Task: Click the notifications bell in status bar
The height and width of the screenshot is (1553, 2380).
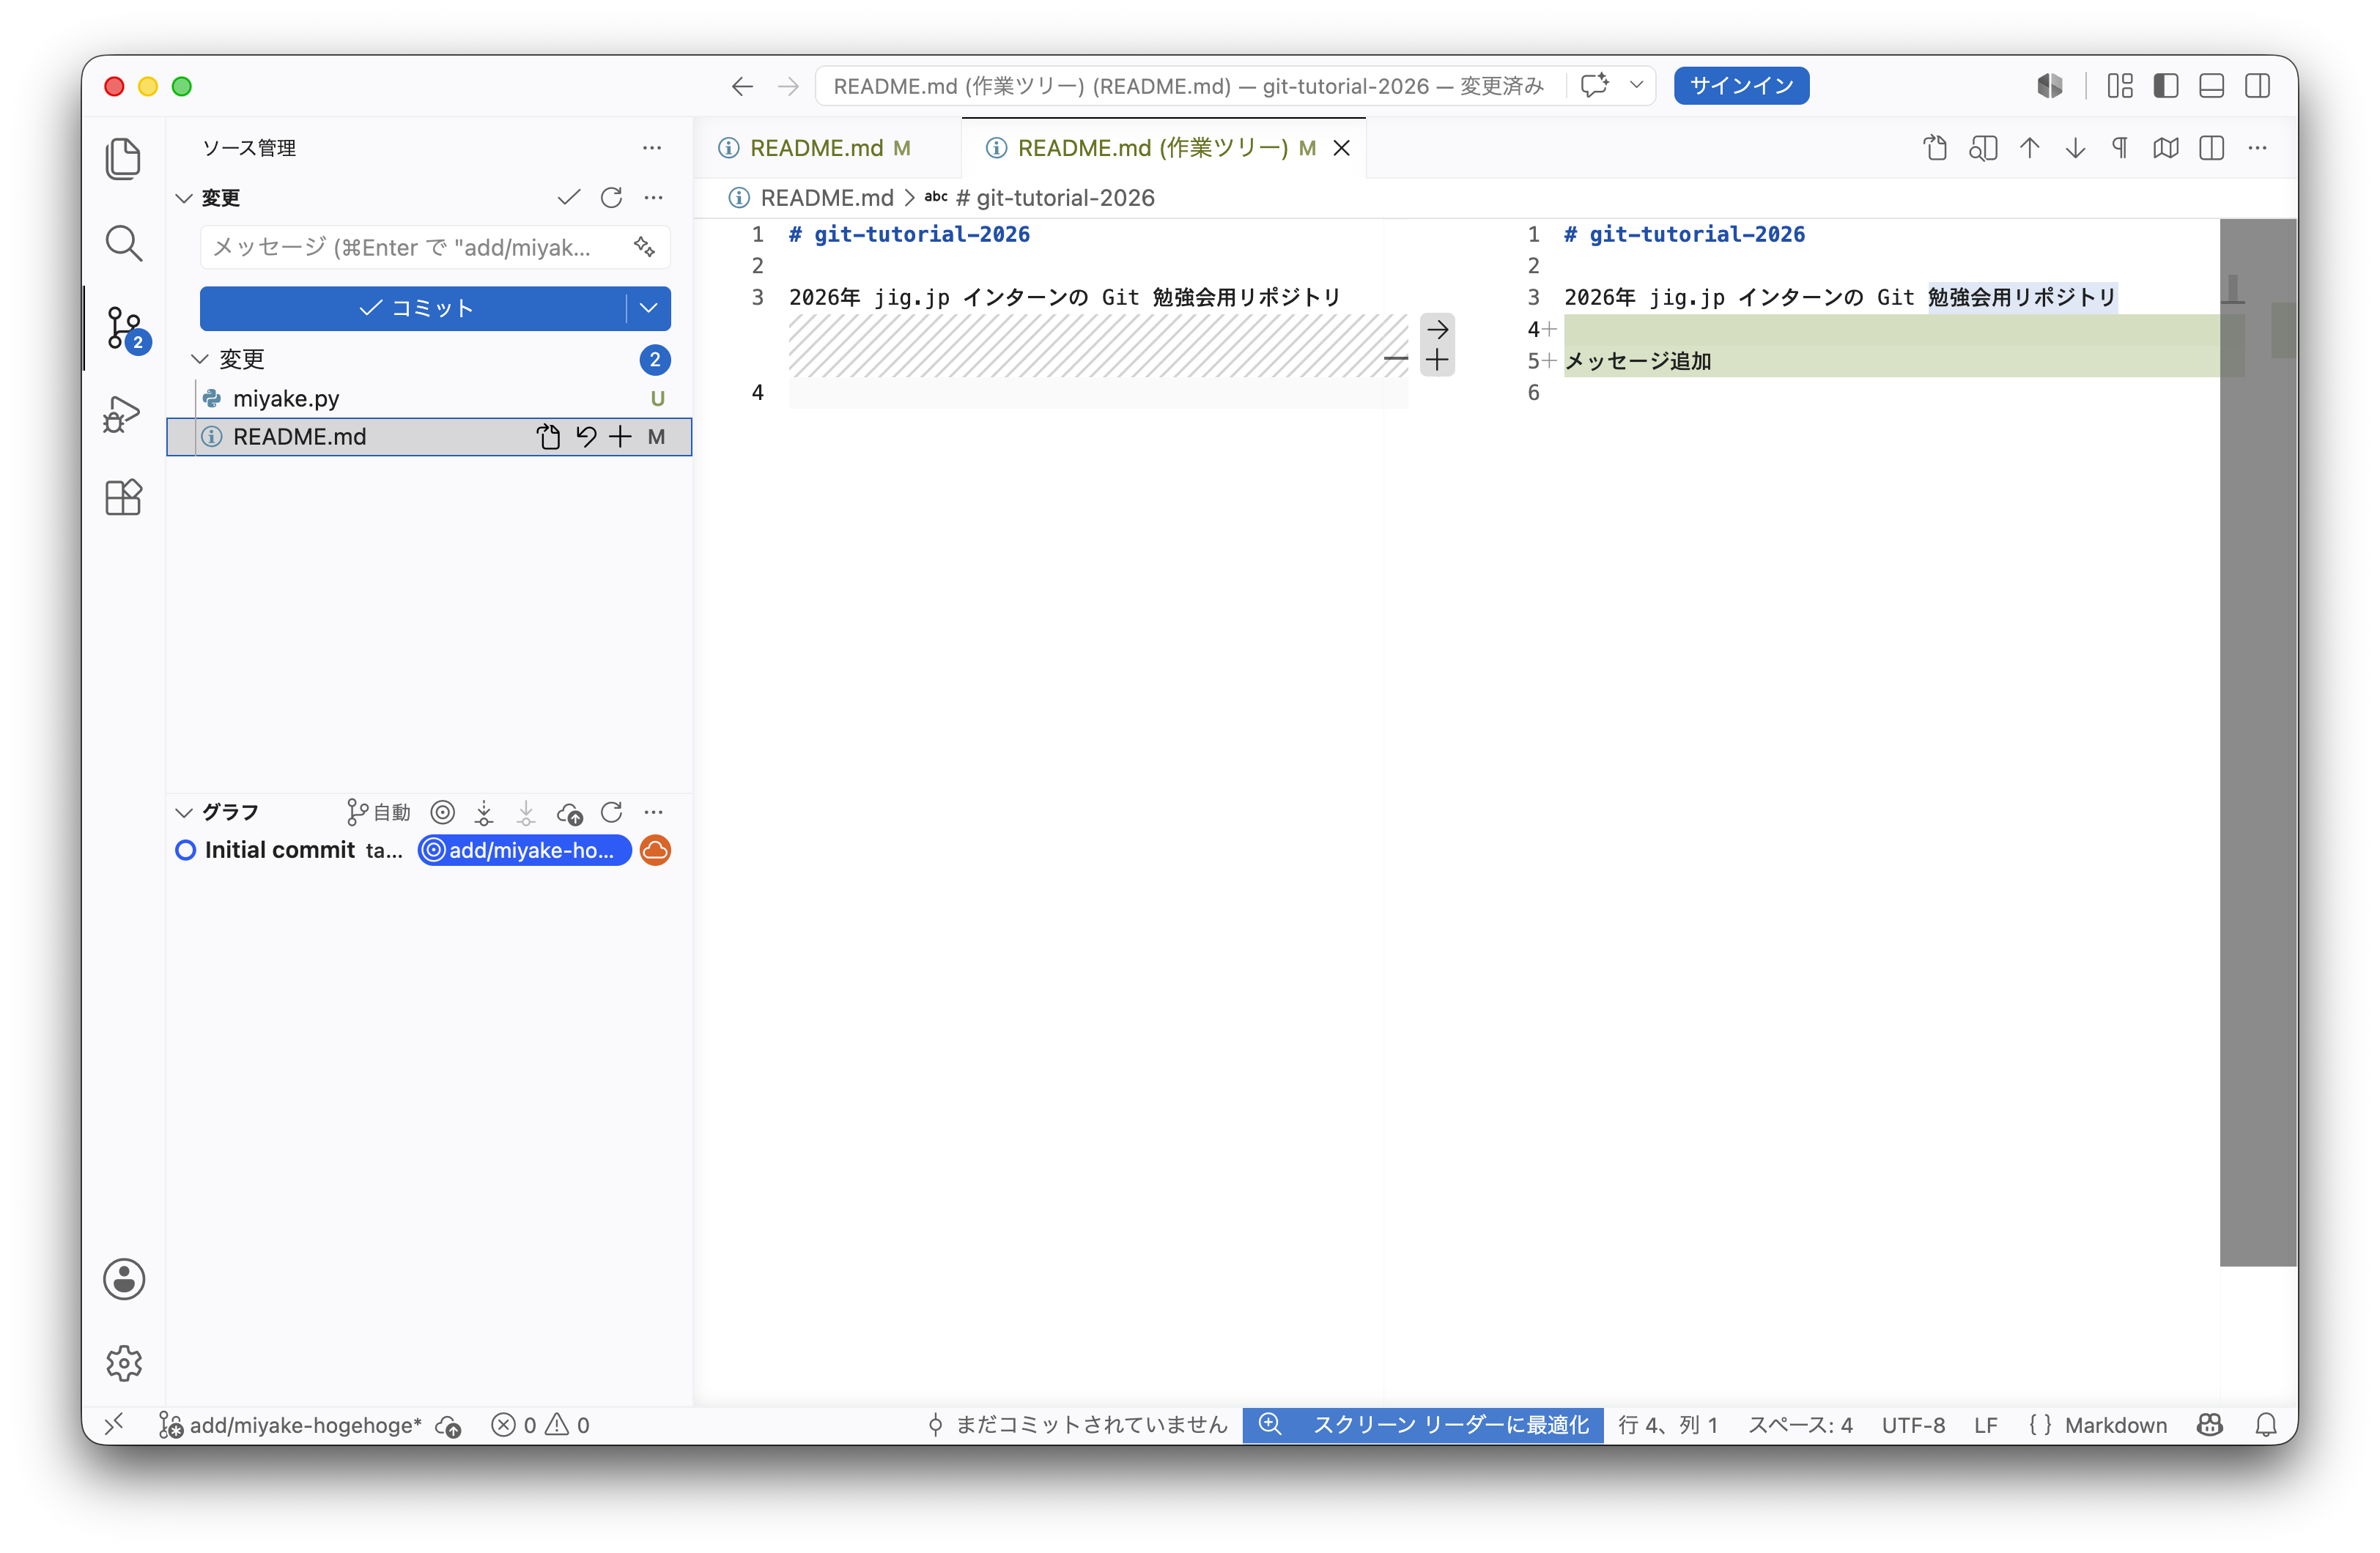Action: tap(2266, 1425)
